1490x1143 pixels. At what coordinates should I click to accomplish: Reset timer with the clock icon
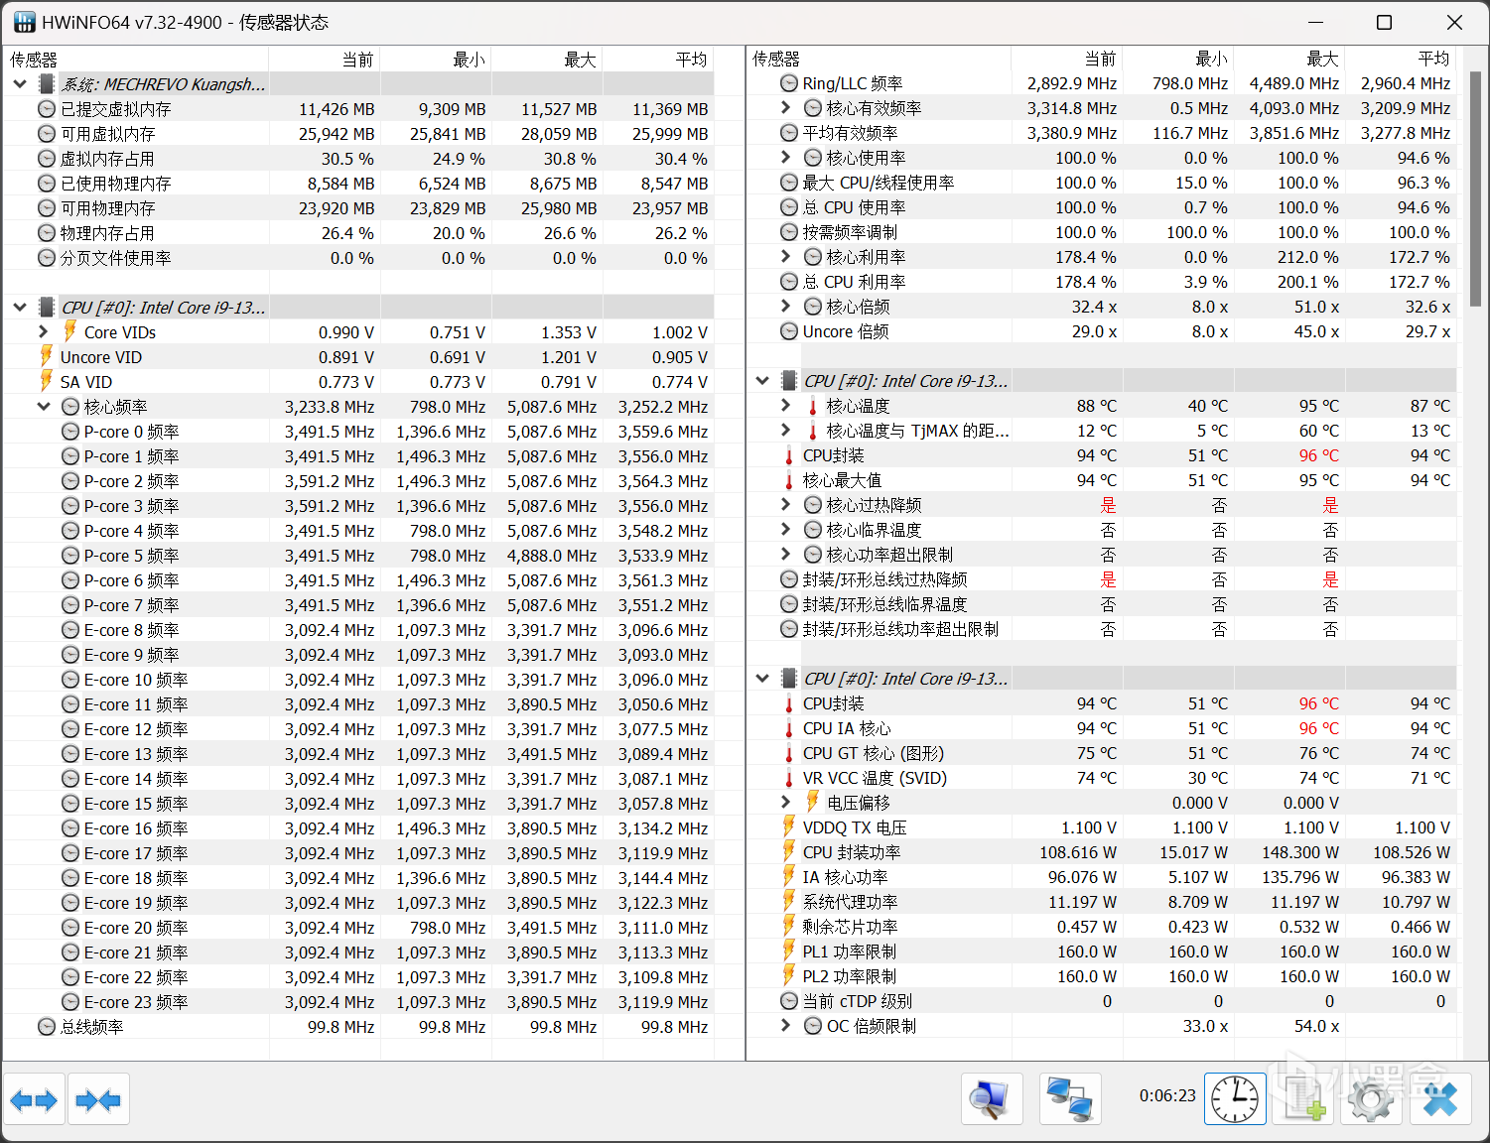[x=1235, y=1099]
